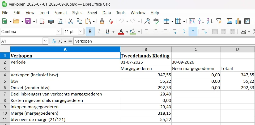Click the Undo arrow icon
Viewport: 255px width, 125px height.
coord(121,21)
